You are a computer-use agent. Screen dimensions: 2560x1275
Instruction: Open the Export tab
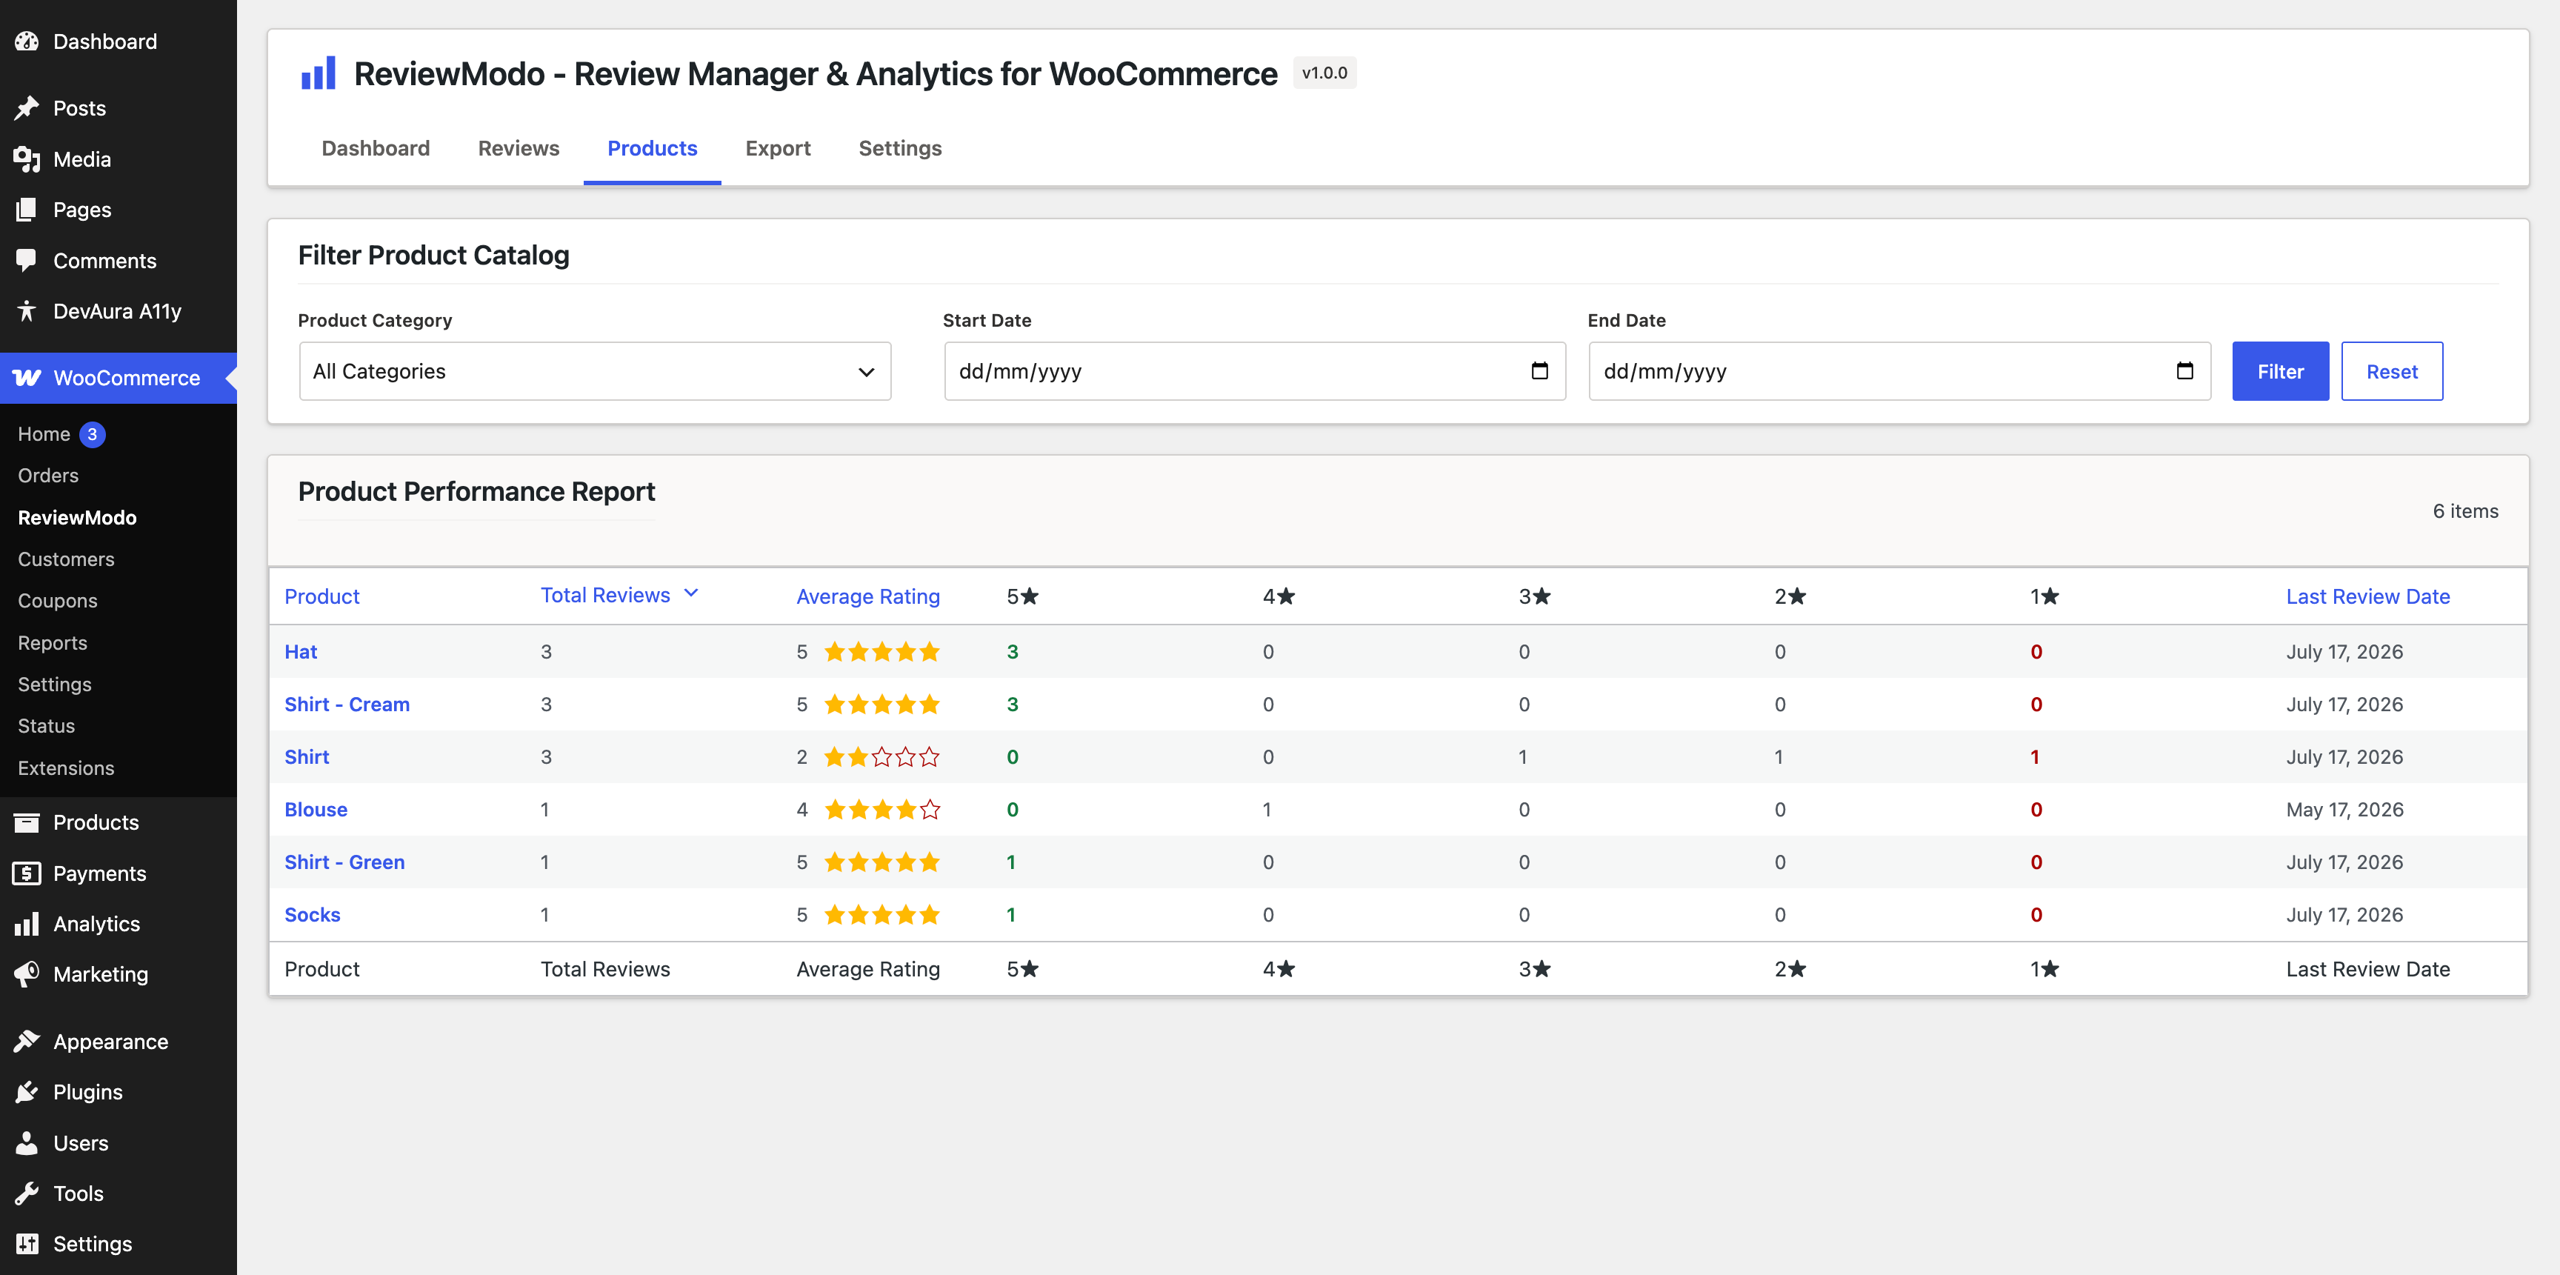coord(778,148)
